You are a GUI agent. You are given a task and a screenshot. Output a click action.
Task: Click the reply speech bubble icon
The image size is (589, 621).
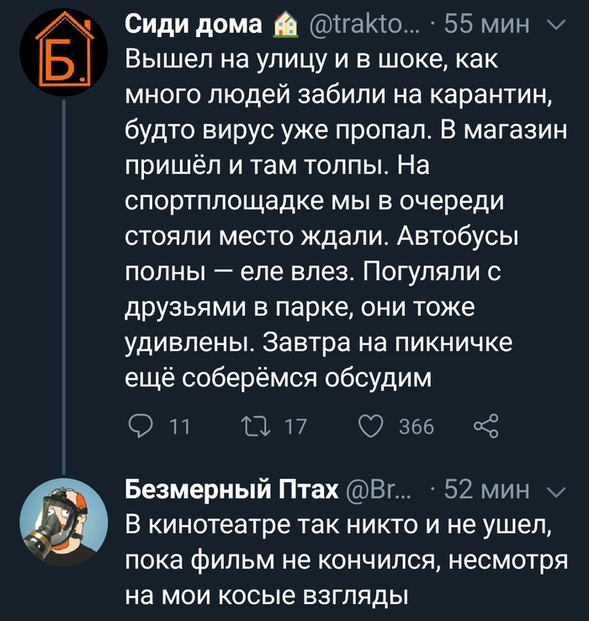pyautogui.click(x=141, y=428)
